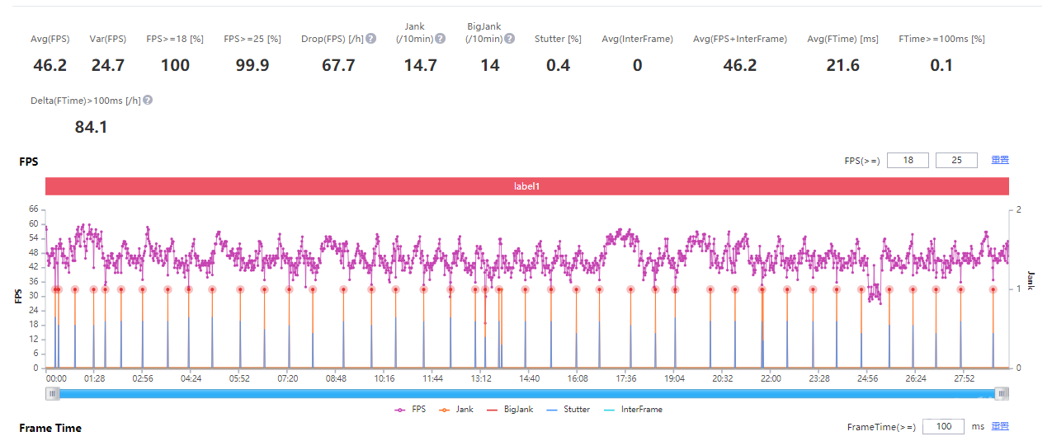Open the BigJank (/10min) help icon
Image resolution: width=1052 pixels, height=441 pixels.
[x=510, y=39]
